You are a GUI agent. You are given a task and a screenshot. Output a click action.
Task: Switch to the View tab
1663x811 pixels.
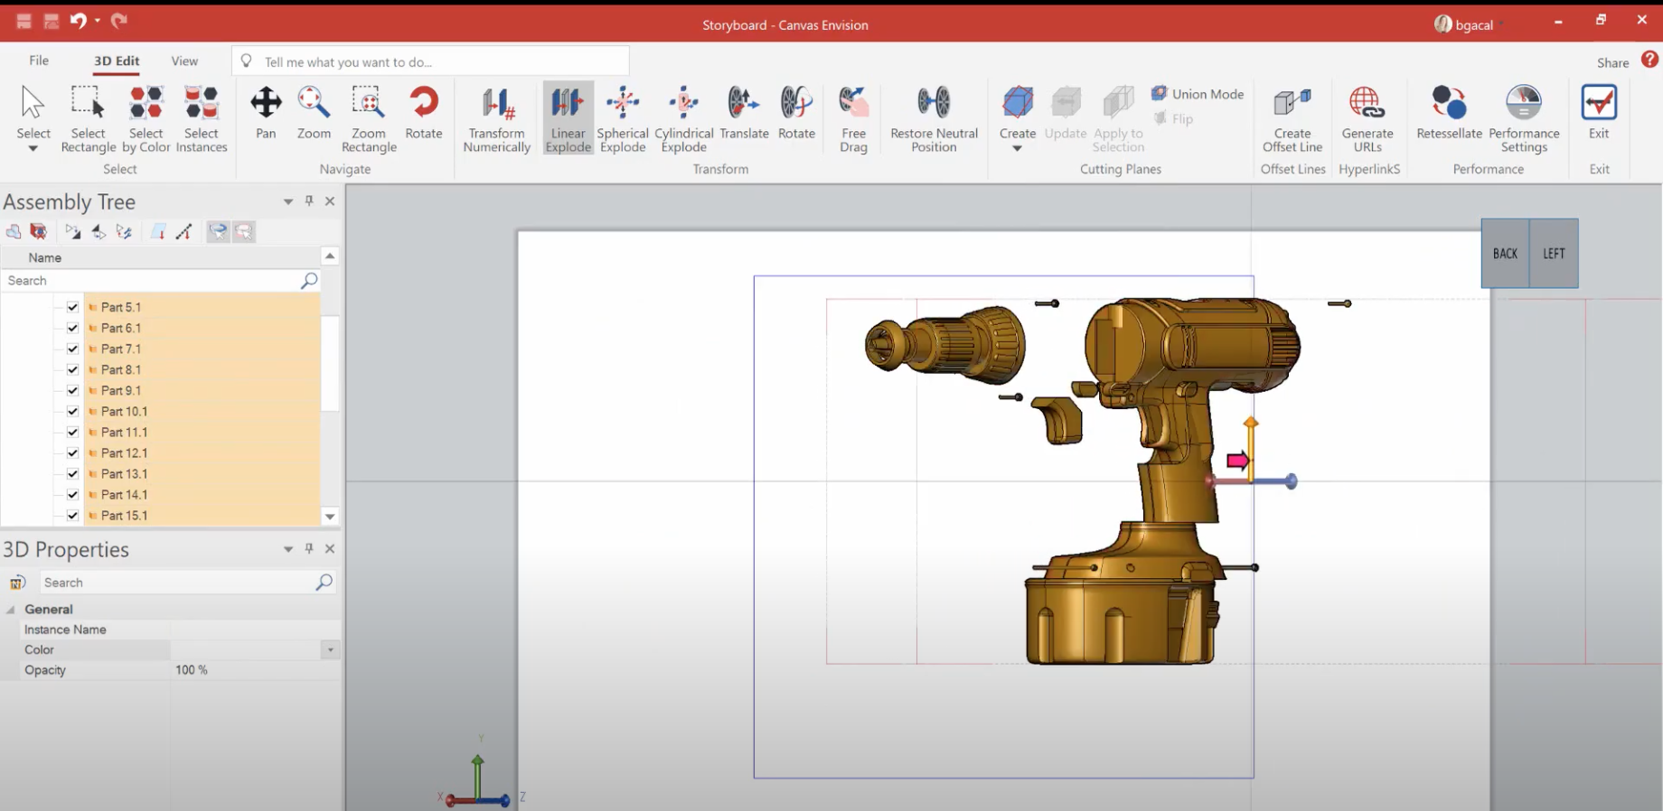tap(184, 61)
